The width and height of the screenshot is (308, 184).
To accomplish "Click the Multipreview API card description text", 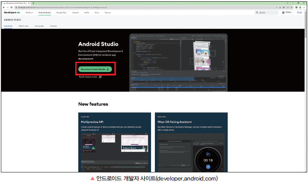I will tap(111, 128).
